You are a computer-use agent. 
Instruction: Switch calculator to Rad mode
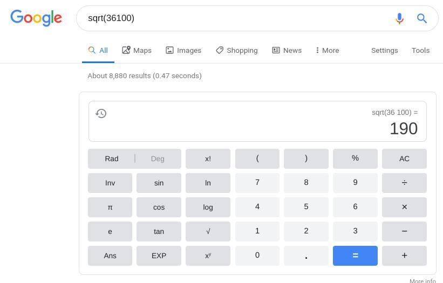point(112,158)
